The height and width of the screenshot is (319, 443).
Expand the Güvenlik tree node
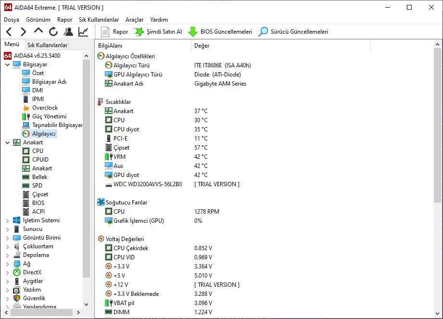pyautogui.click(x=7, y=299)
